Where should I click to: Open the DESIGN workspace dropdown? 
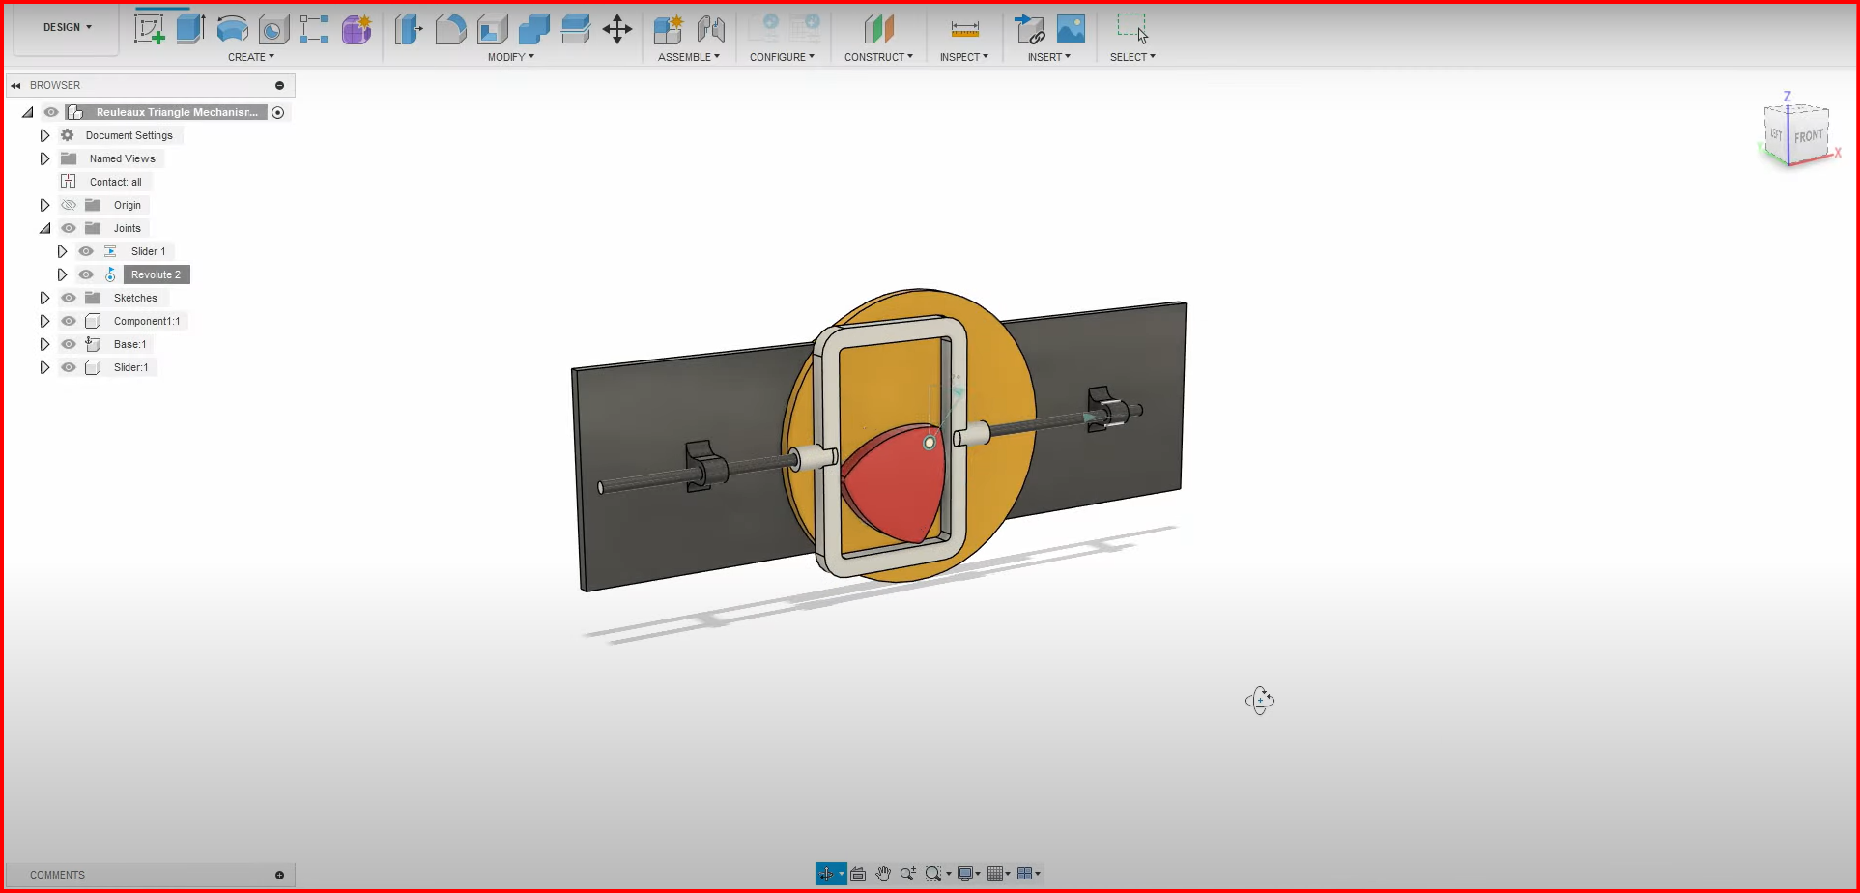pyautogui.click(x=67, y=27)
